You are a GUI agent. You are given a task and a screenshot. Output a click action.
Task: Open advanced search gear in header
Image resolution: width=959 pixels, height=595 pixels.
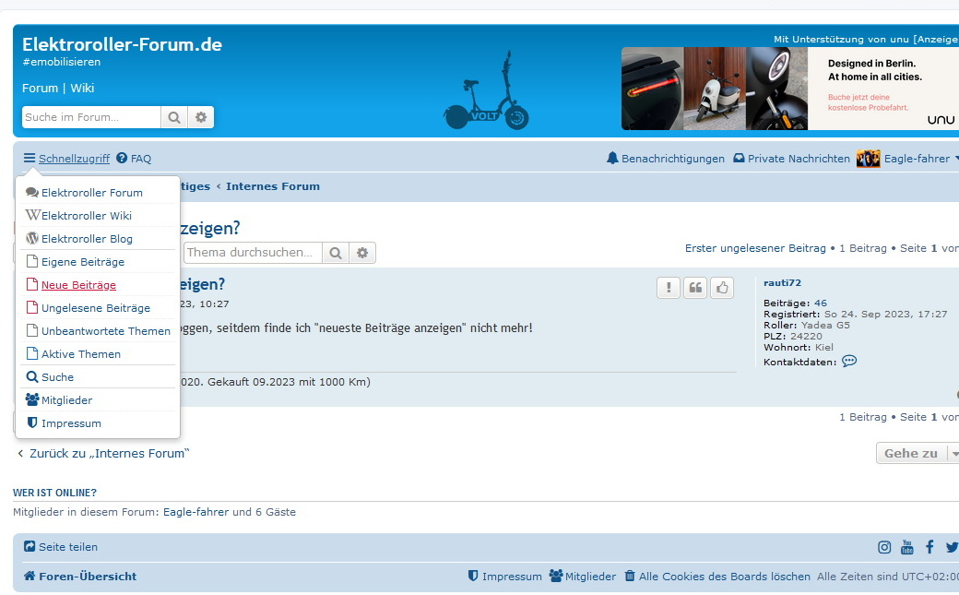[201, 117]
